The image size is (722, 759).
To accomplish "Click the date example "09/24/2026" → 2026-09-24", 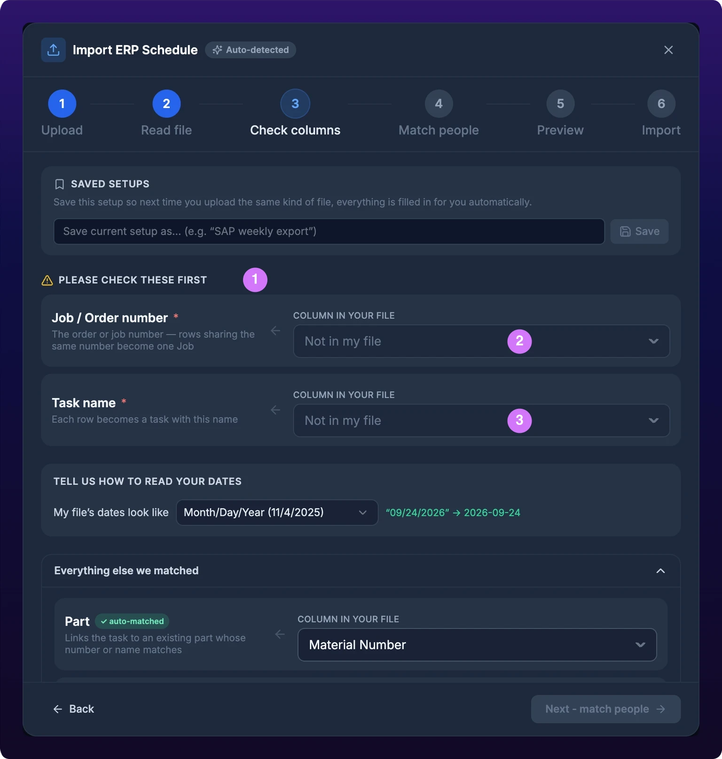I will [x=453, y=513].
